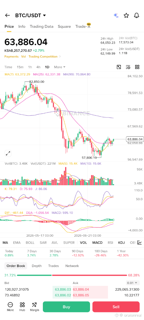
Task: Select the 4h chart interval
Action: click(38, 67)
